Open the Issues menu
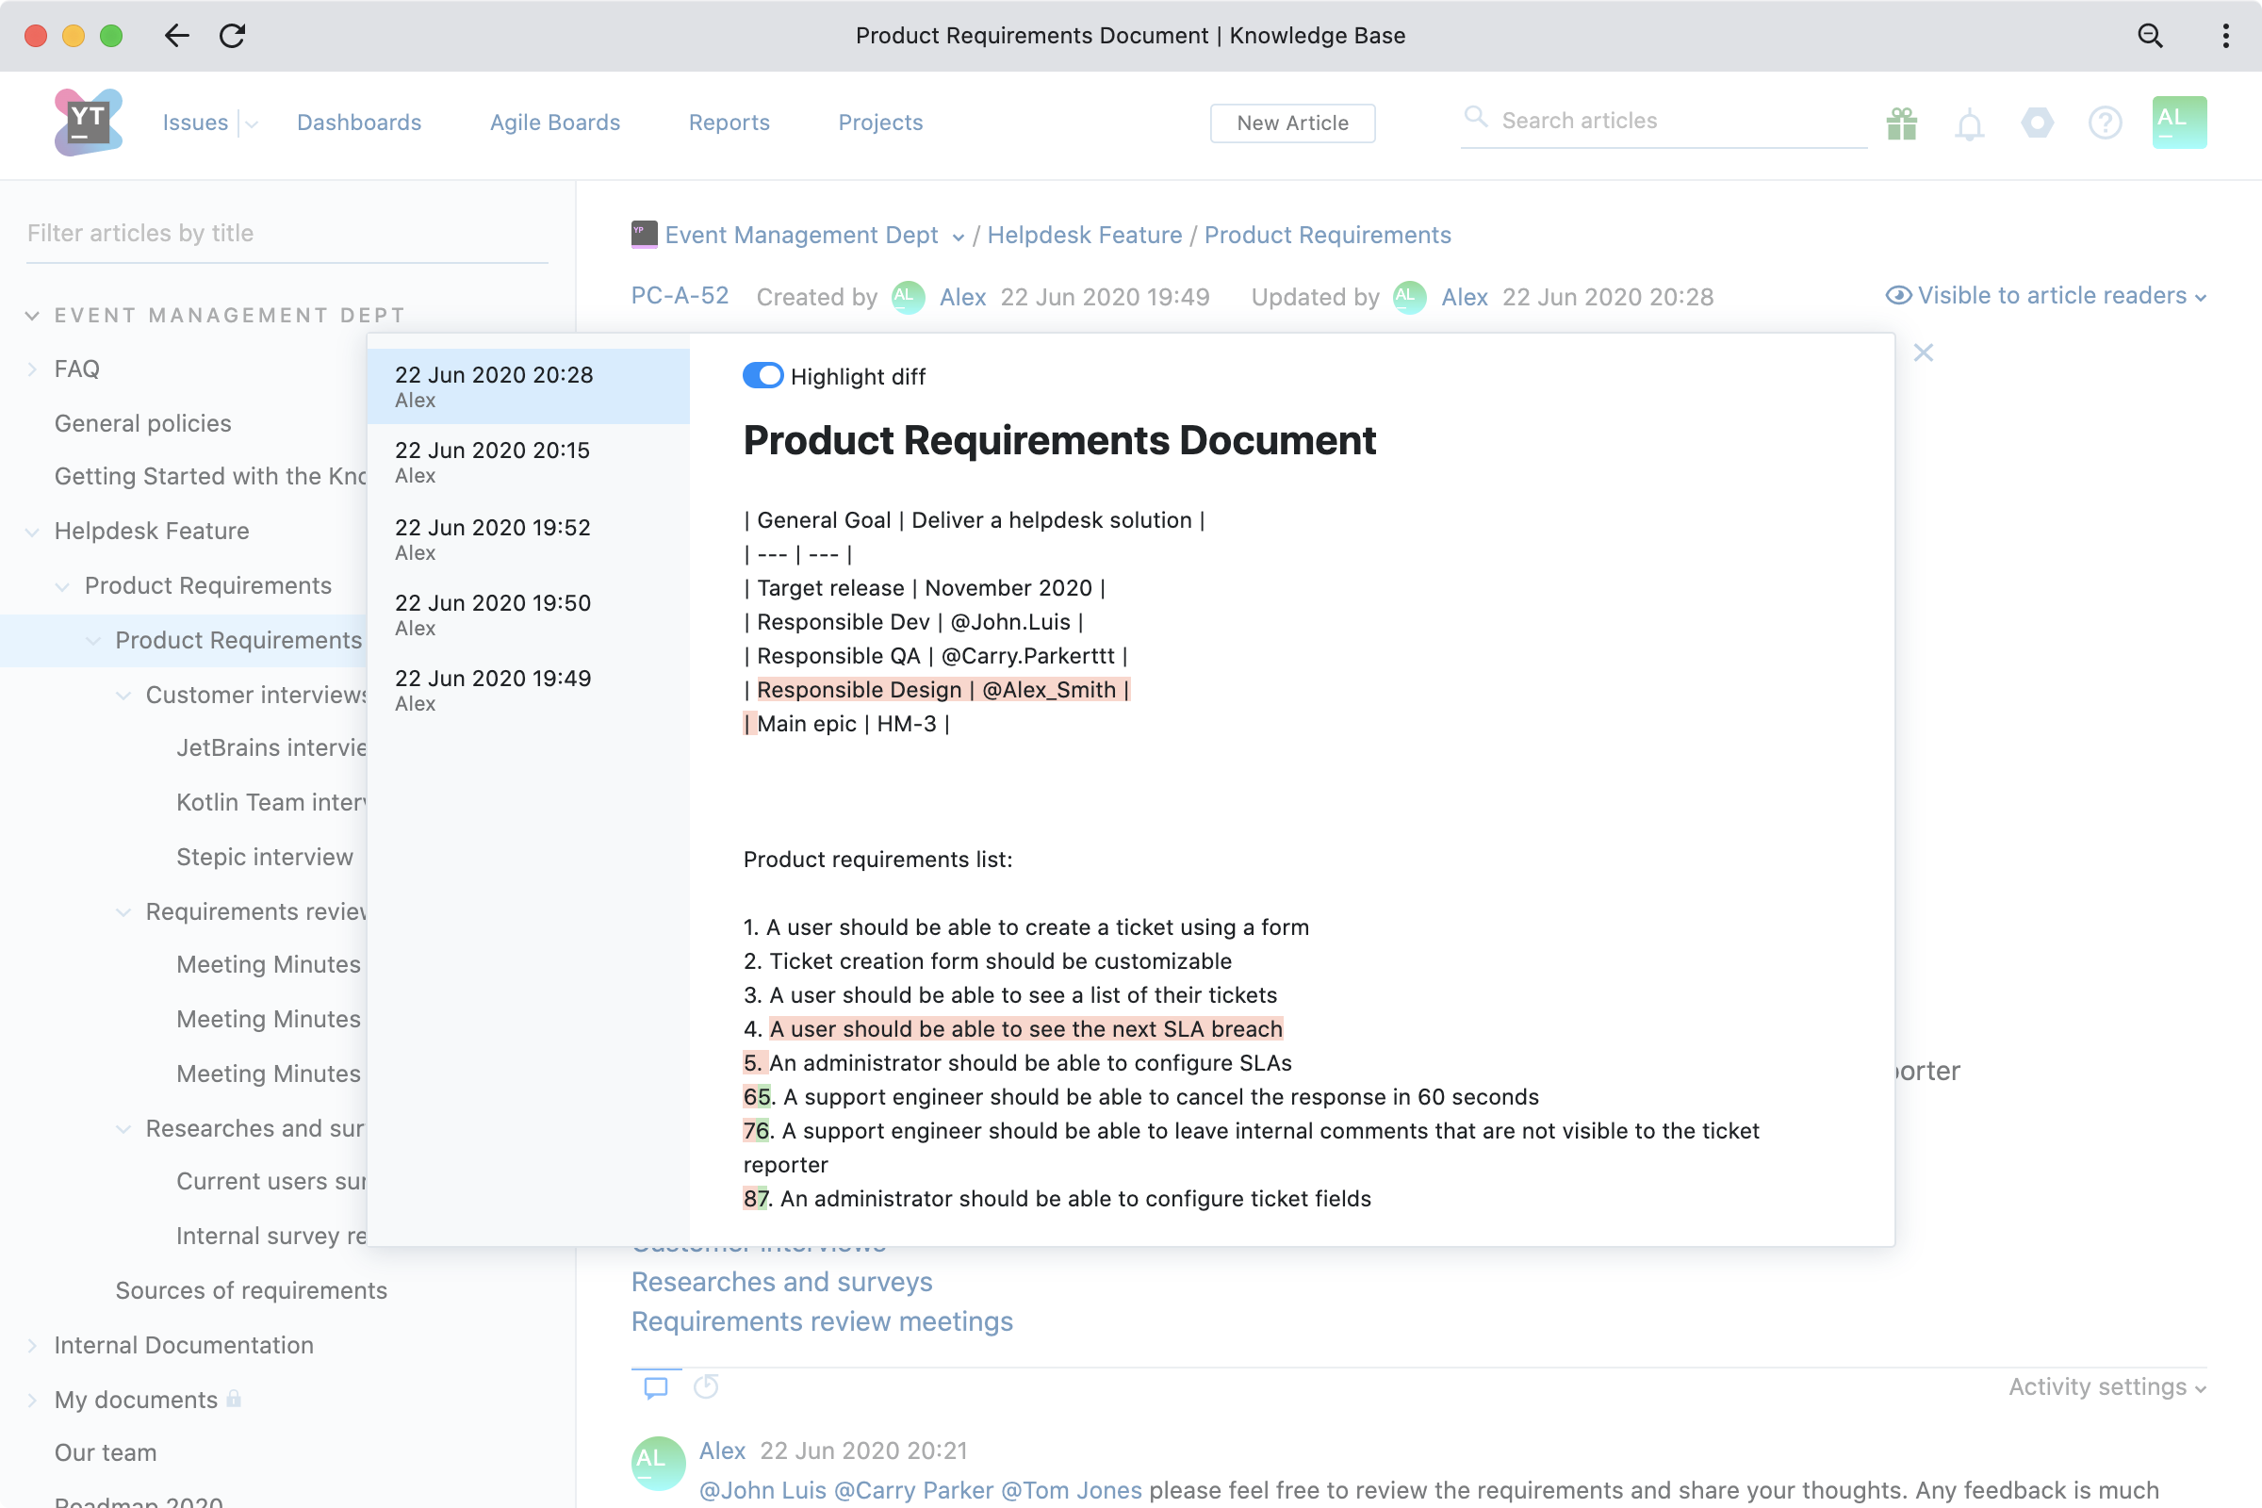Image resolution: width=2262 pixels, height=1508 pixels. pos(195,123)
